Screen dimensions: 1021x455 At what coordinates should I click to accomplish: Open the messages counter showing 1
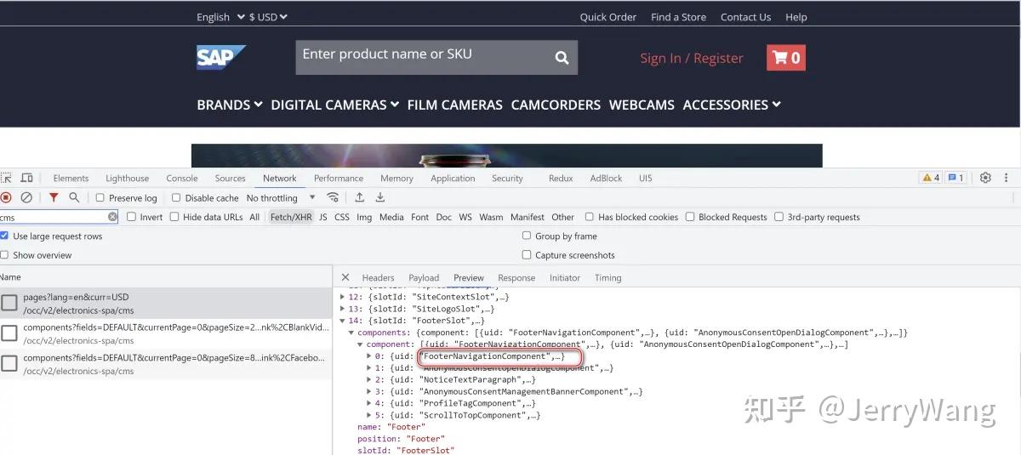click(x=955, y=178)
